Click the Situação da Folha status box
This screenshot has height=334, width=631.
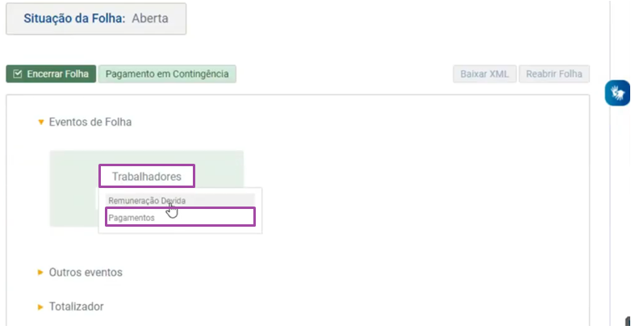[x=96, y=19]
